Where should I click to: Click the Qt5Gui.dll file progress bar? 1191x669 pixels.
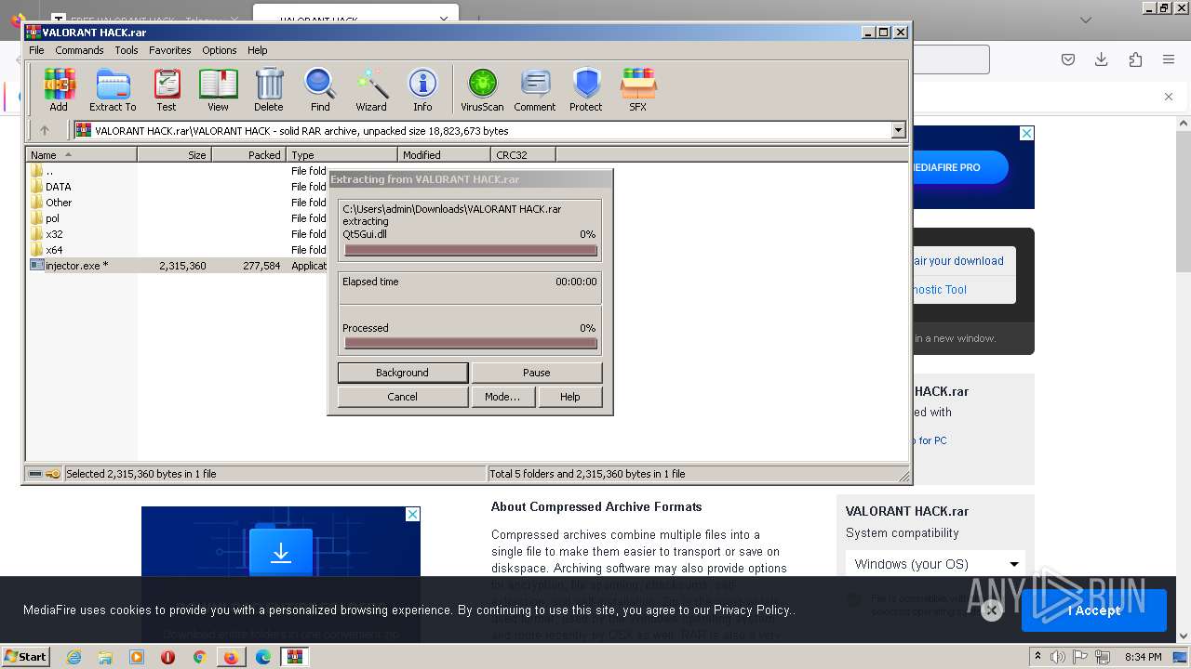pyautogui.click(x=470, y=250)
